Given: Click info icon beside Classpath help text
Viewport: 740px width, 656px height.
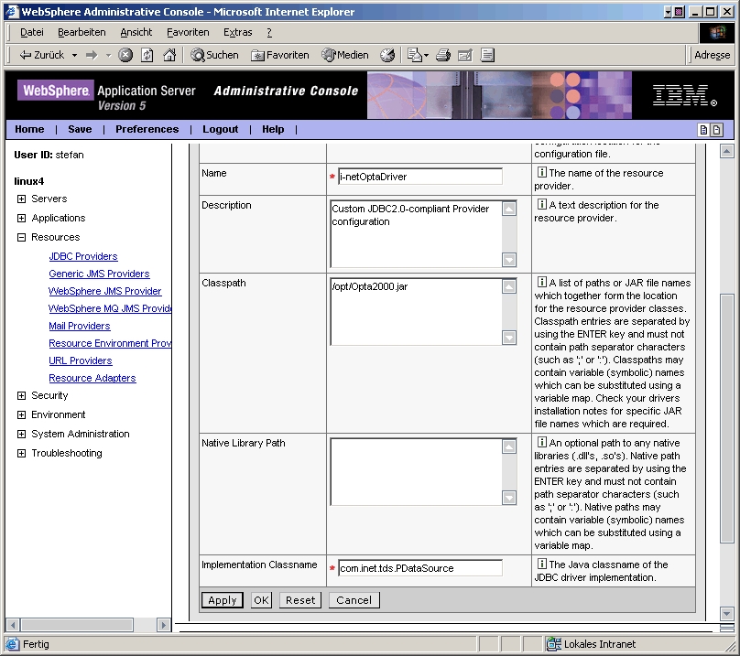Looking at the screenshot, I should click(542, 282).
